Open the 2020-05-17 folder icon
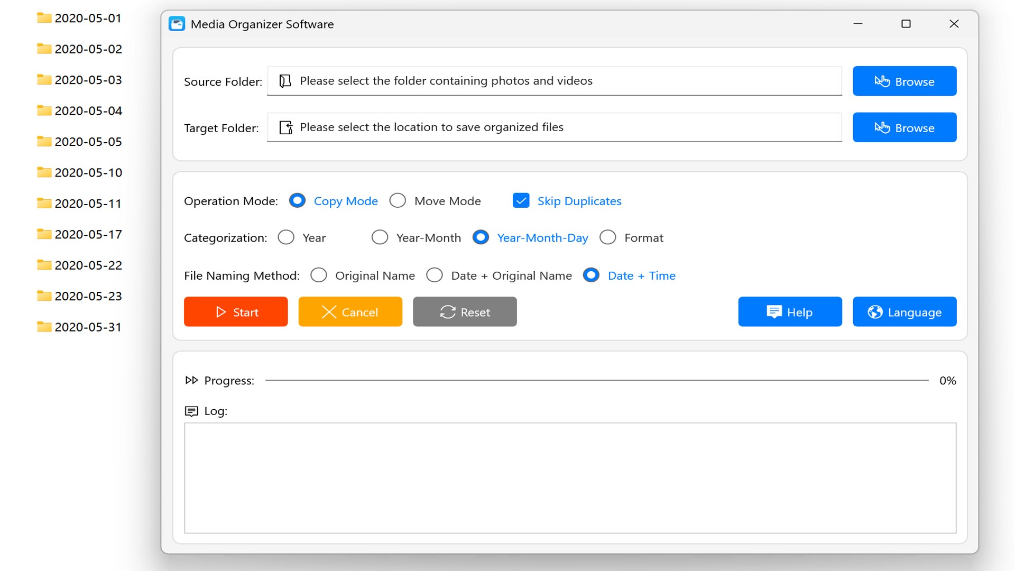The width and height of the screenshot is (1015, 571). [x=44, y=234]
